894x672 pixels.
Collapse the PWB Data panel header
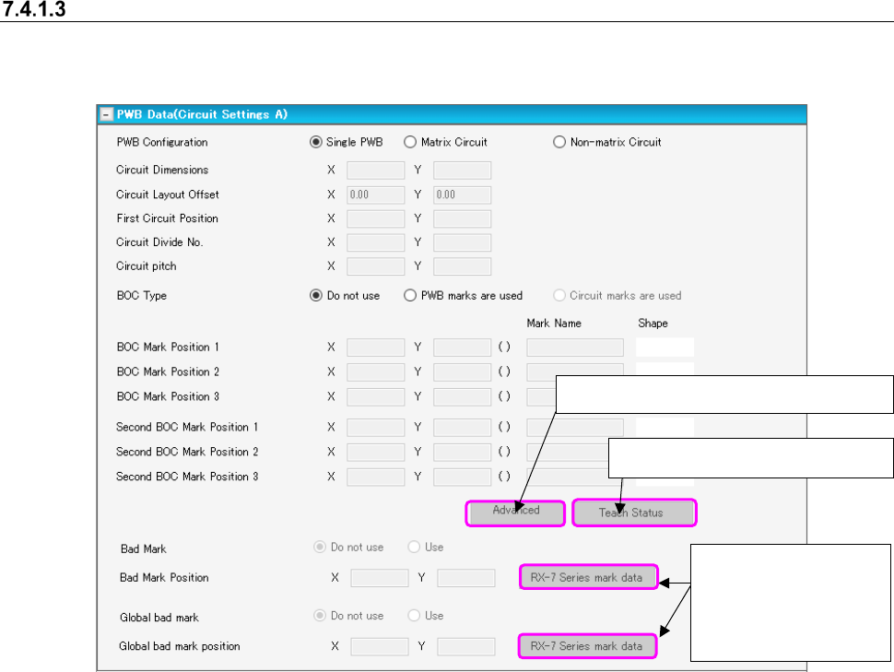coord(106,114)
